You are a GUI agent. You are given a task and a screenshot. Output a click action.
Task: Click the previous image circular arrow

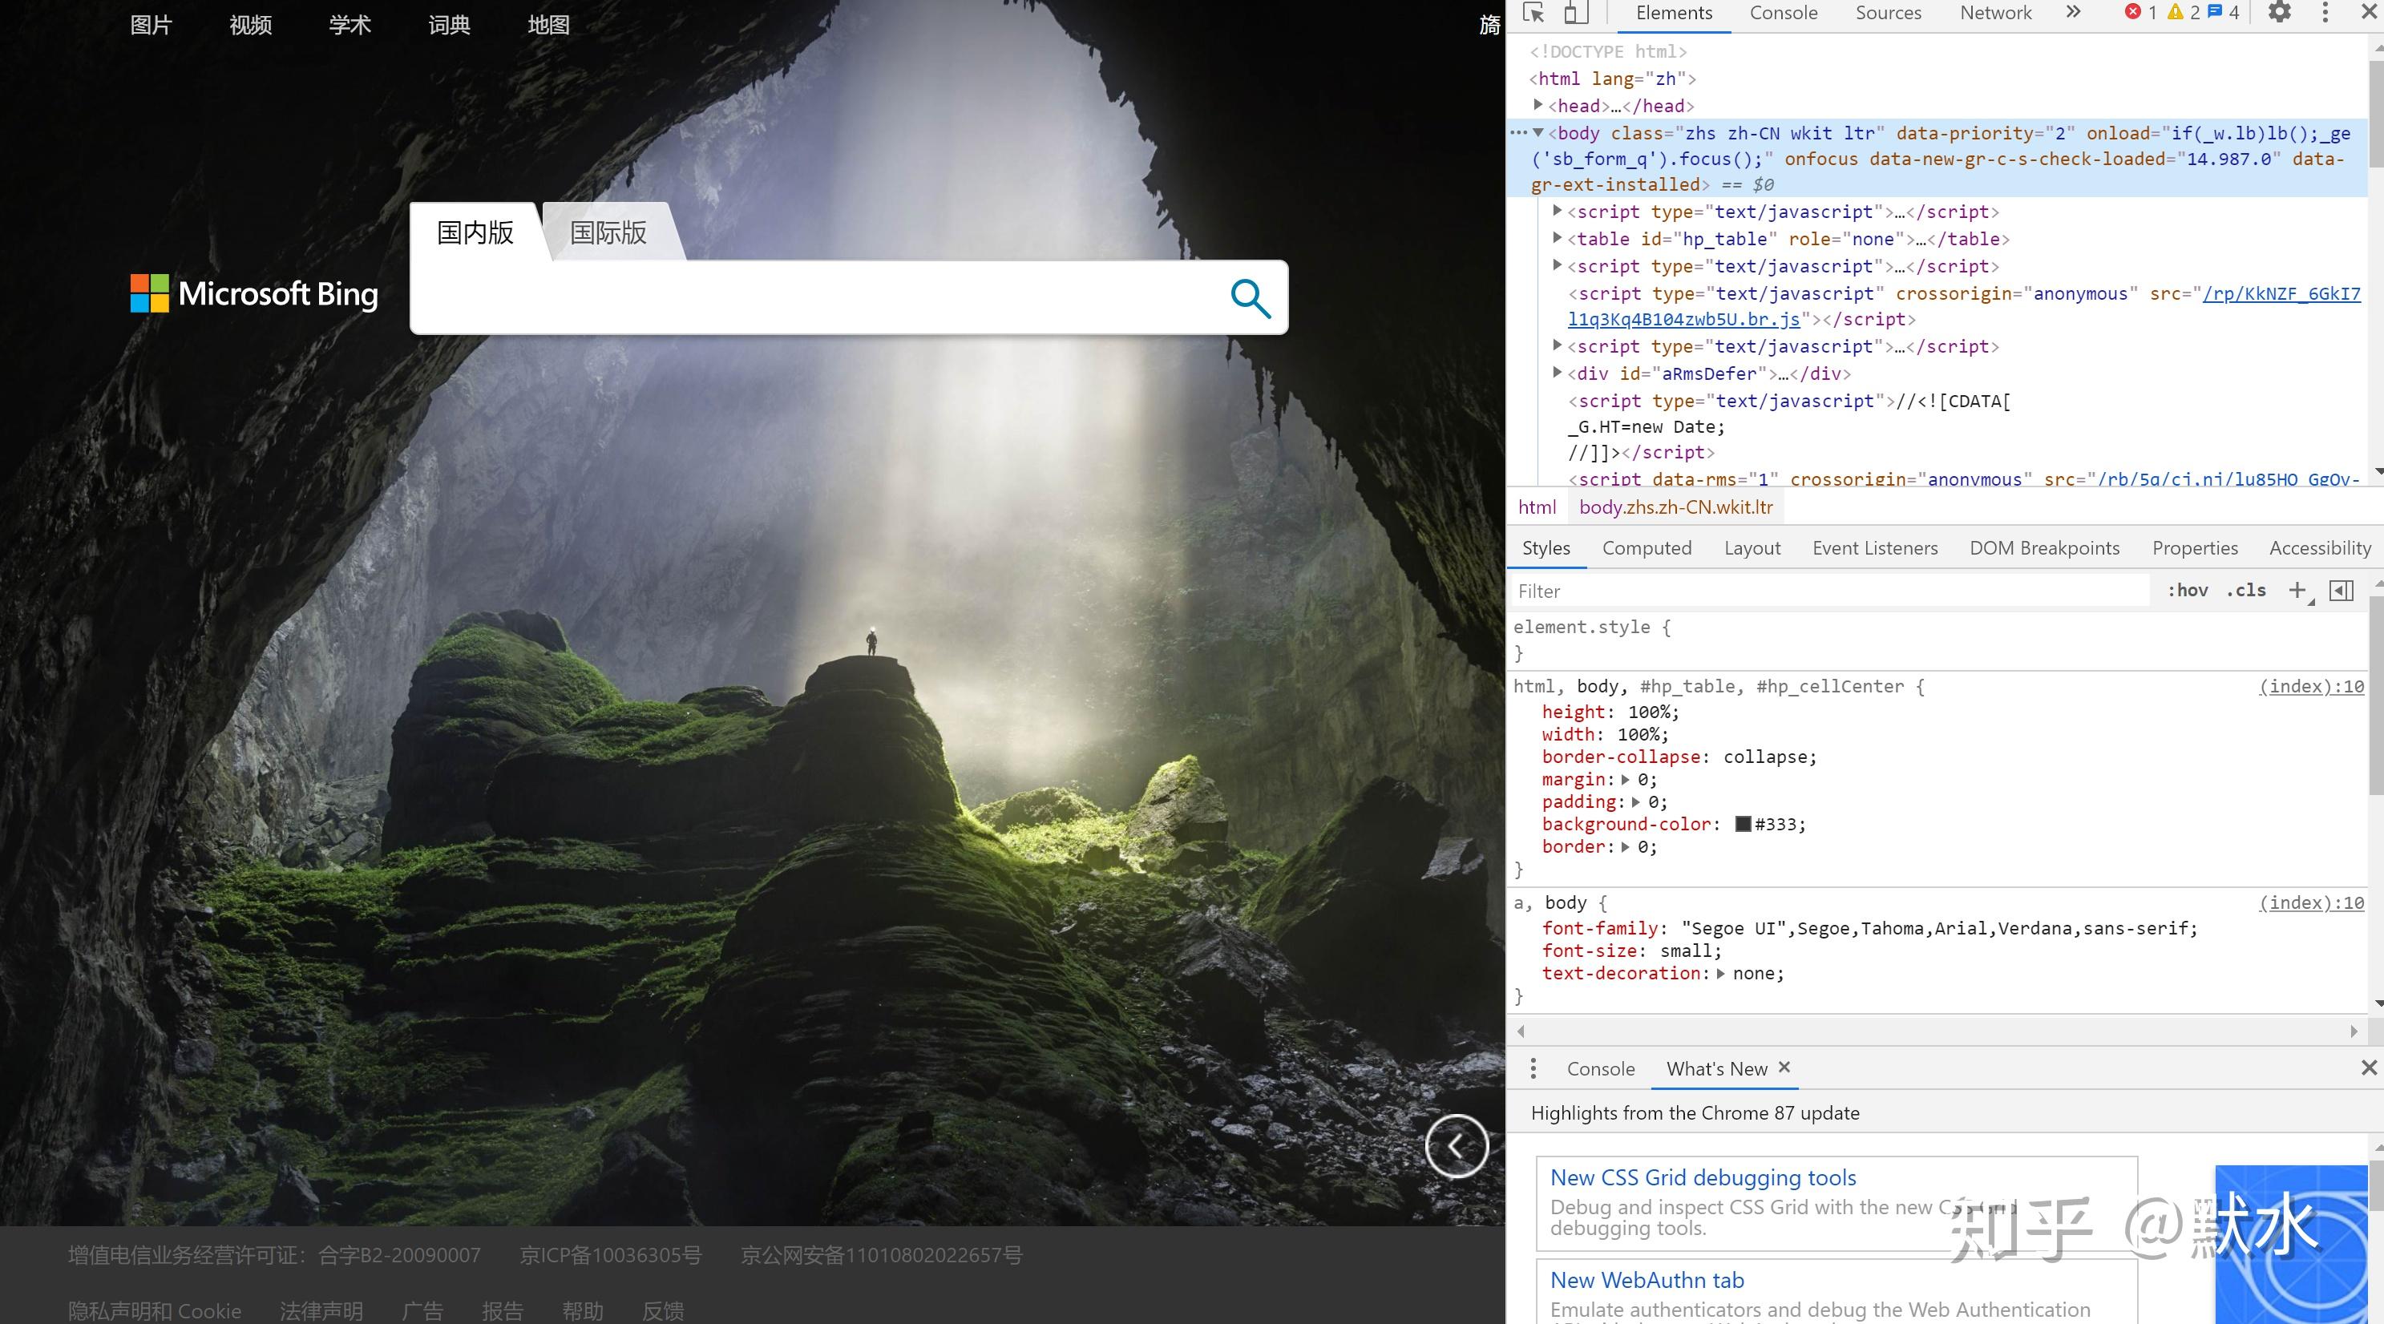pyautogui.click(x=1457, y=1148)
